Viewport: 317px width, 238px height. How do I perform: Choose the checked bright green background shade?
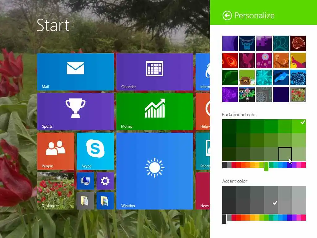pos(299,126)
